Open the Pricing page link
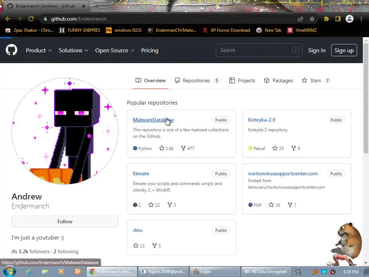Screen dimensions: 369x277 150,50
